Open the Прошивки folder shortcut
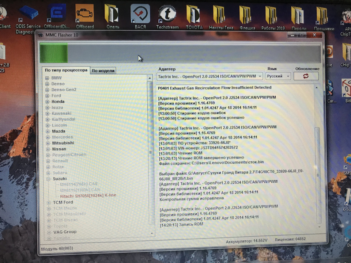This screenshot has height=263, width=351. point(324,18)
